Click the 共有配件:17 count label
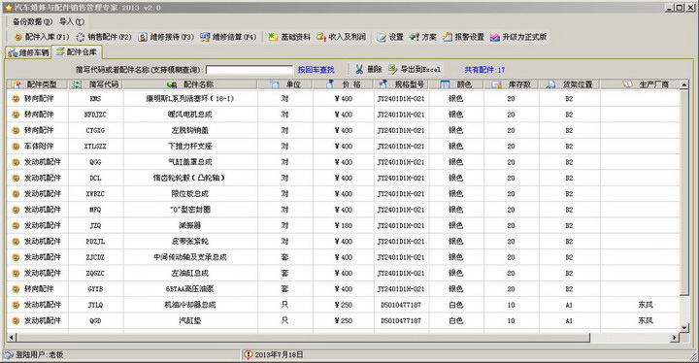This screenshot has width=699, height=363. 484,70
